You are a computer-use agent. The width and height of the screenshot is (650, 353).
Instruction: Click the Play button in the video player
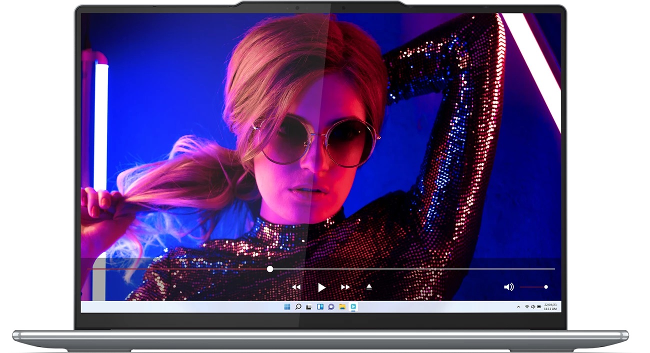(x=321, y=287)
